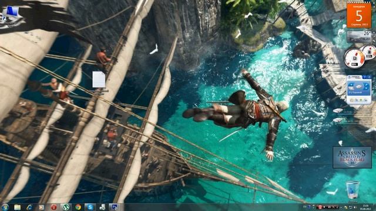Open the Windows Start menu
Screen dimensions: 376x211
click(5, 207)
